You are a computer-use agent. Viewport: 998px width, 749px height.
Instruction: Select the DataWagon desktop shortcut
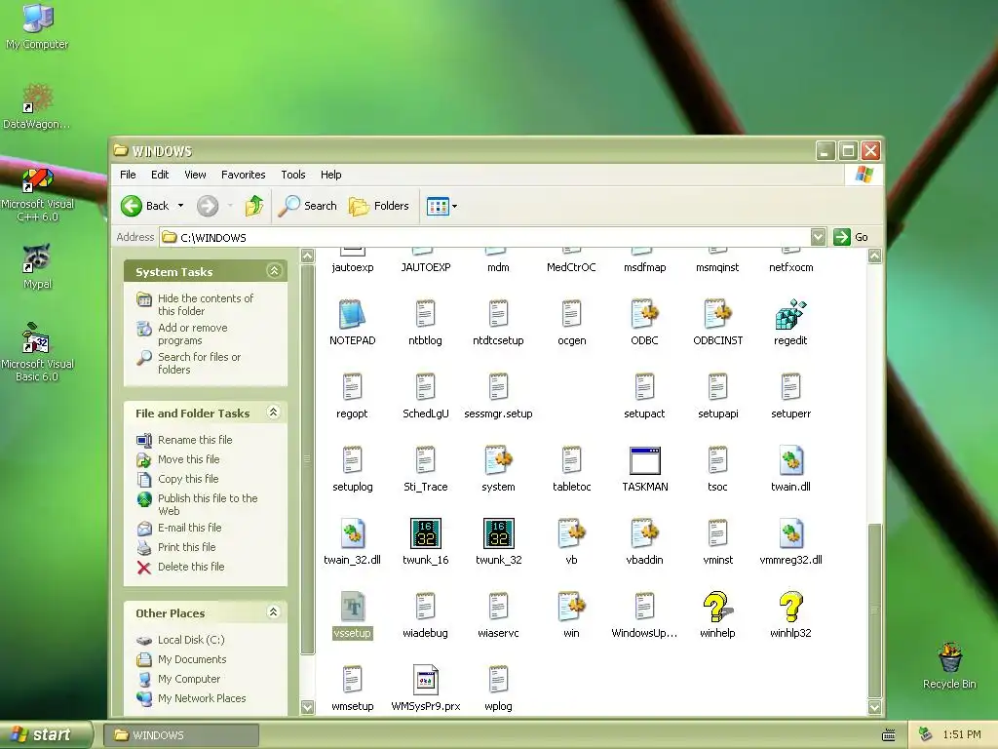click(38, 99)
